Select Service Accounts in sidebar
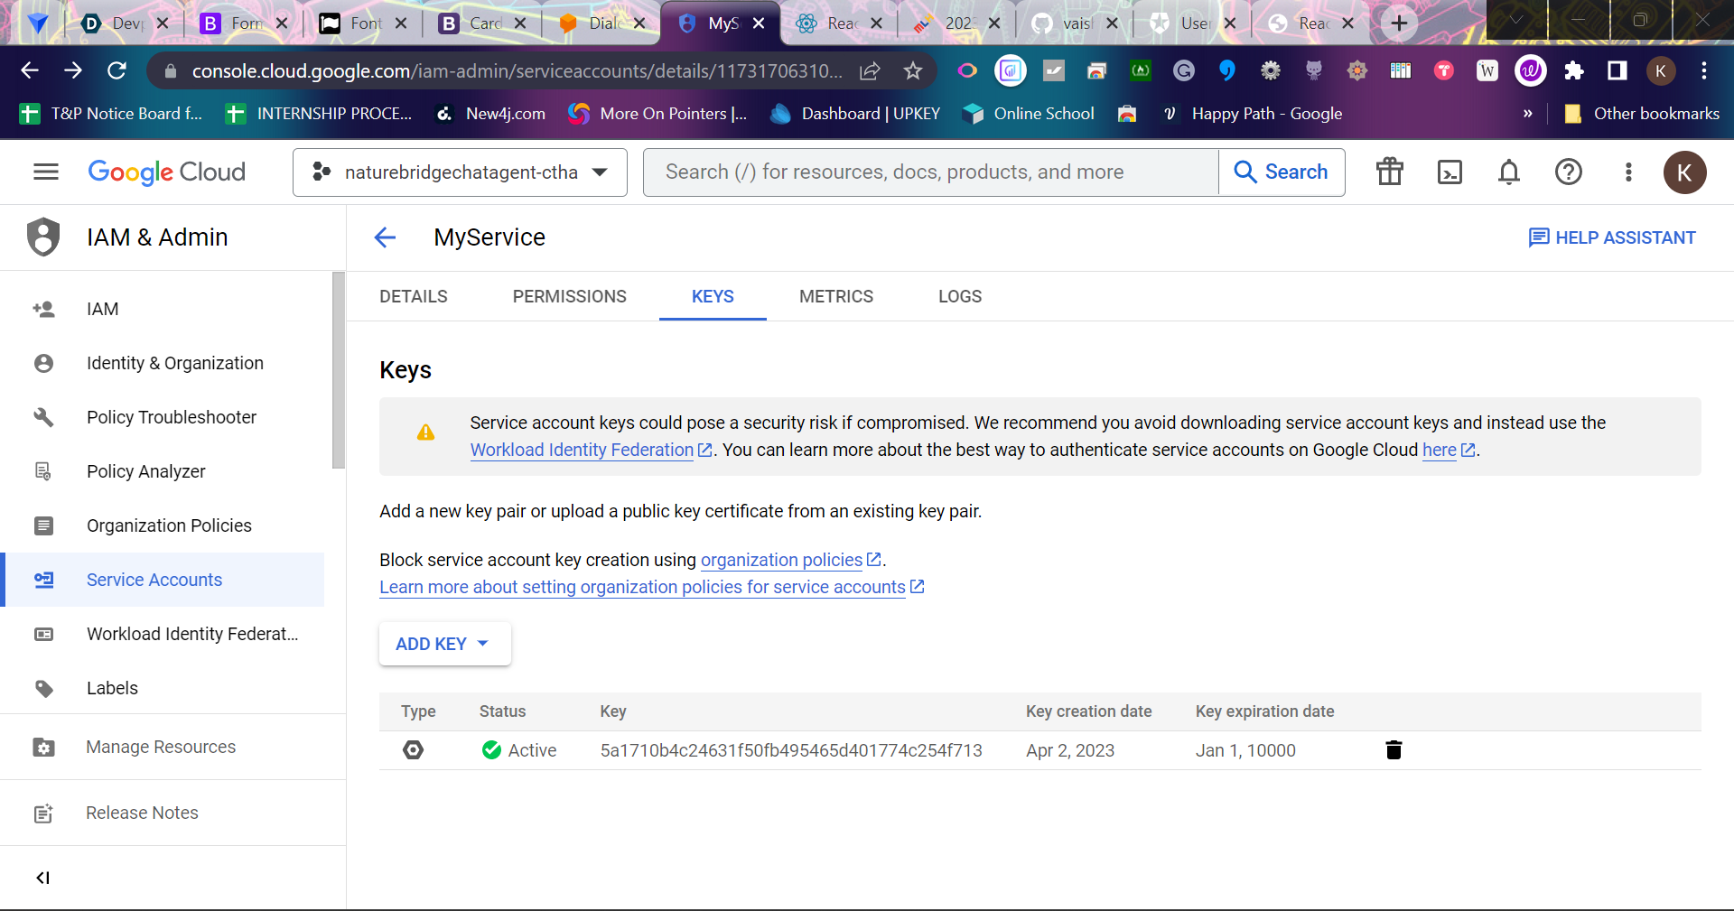Viewport: 1734px width, 911px height. (x=163, y=580)
